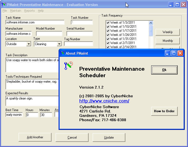Image resolution: width=188 pixels, height=147 pixels.
Task: Open the http://www.cniche.com/ link
Action: tap(104, 101)
